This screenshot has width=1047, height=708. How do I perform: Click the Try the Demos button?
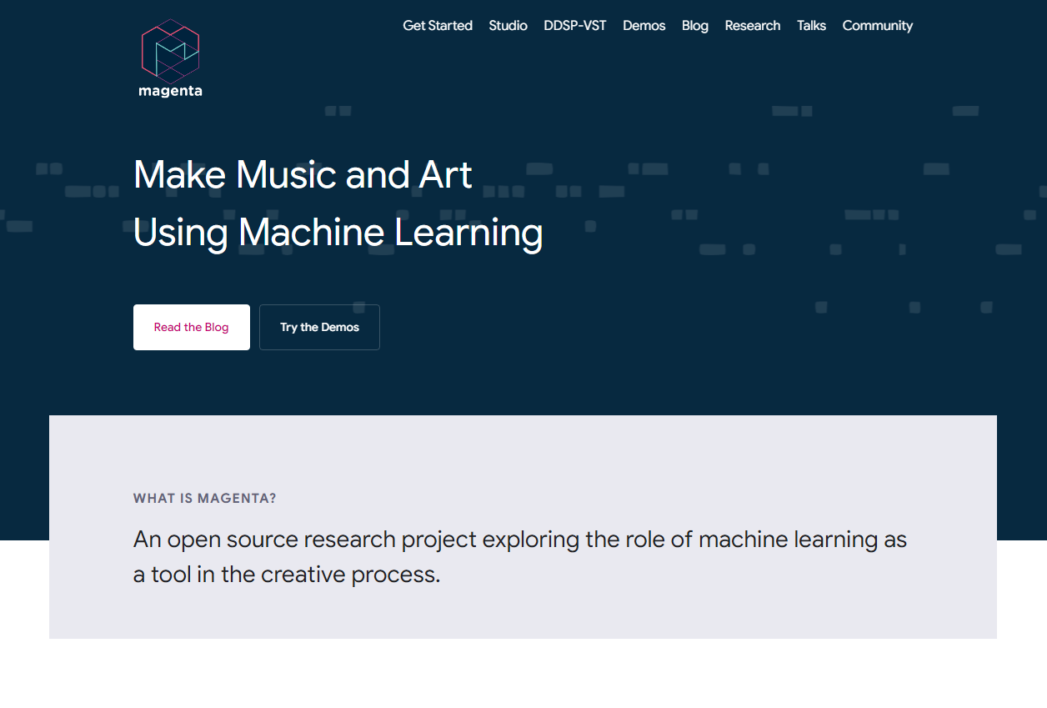pyautogui.click(x=319, y=327)
